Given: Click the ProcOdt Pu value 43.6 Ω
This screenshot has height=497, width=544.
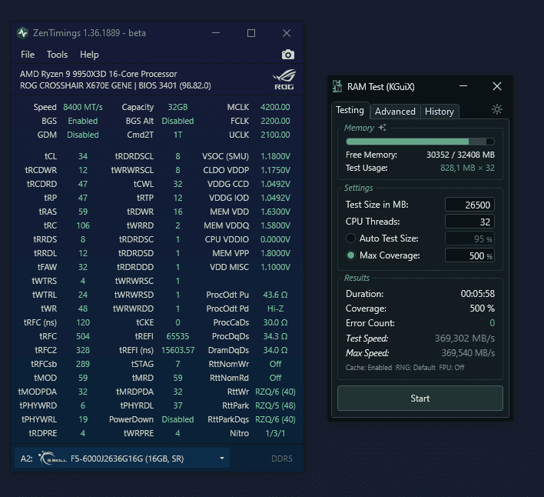Looking at the screenshot, I should coord(275,295).
